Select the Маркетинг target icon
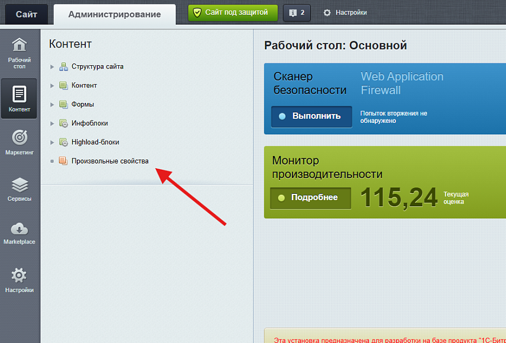 pos(19,138)
